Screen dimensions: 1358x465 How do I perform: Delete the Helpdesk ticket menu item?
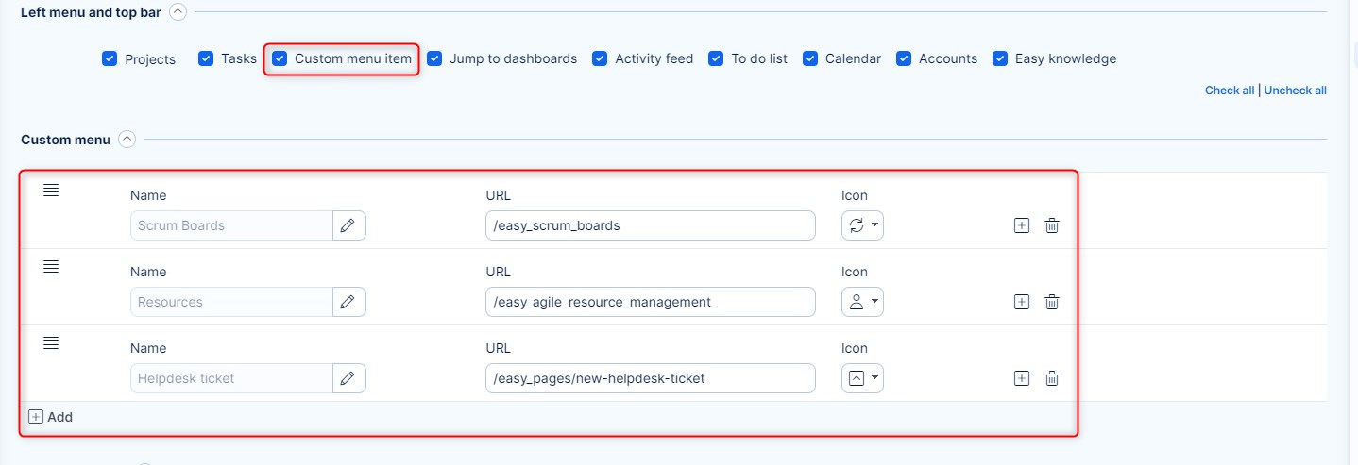(1051, 378)
